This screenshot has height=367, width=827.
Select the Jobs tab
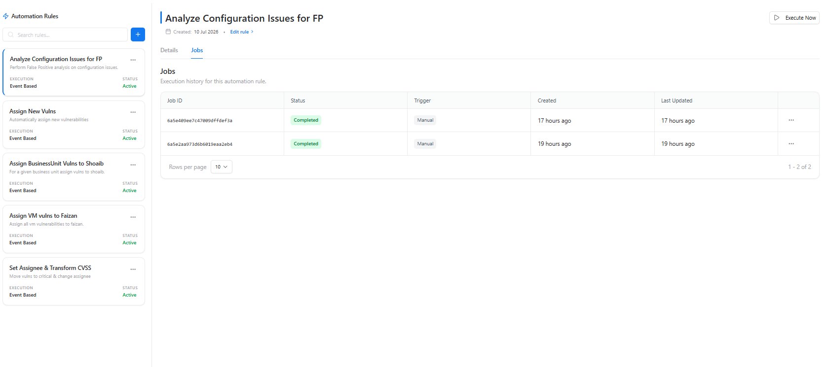click(197, 50)
